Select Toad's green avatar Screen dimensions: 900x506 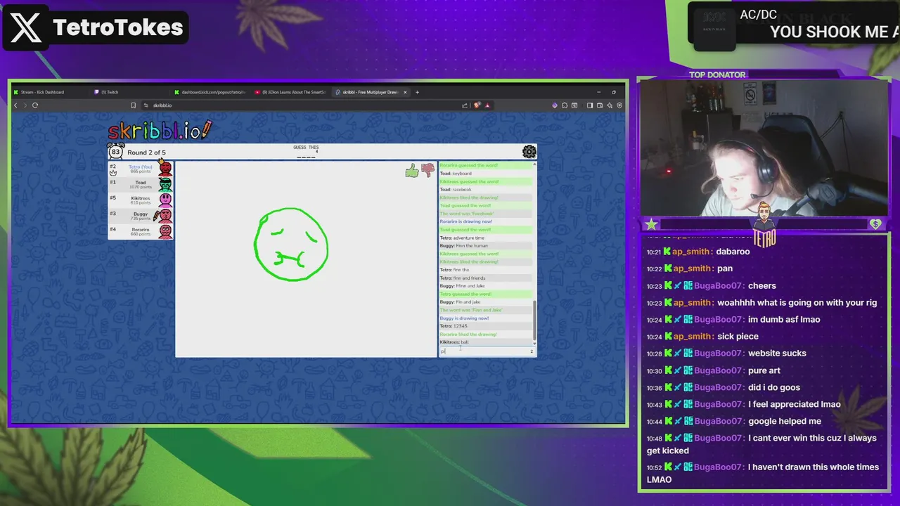165,185
